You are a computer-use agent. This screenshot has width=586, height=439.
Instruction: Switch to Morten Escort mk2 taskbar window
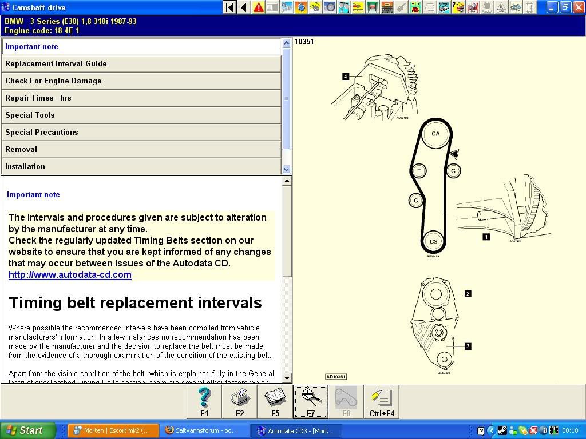114,430
